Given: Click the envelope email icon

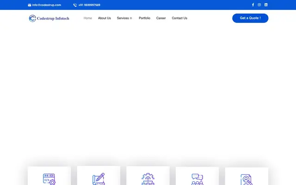Looking at the screenshot, I should 30,5.
